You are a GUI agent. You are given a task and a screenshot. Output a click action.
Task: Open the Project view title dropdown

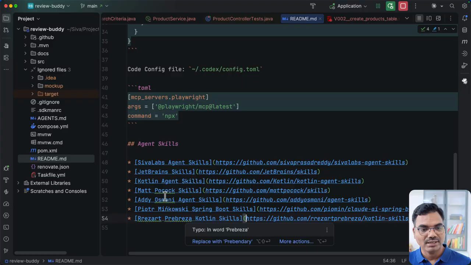pyautogui.click(x=29, y=19)
